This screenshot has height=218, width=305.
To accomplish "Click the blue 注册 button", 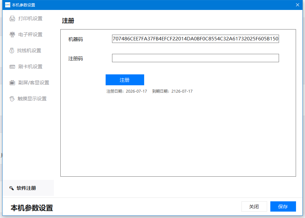I will (x=125, y=80).
